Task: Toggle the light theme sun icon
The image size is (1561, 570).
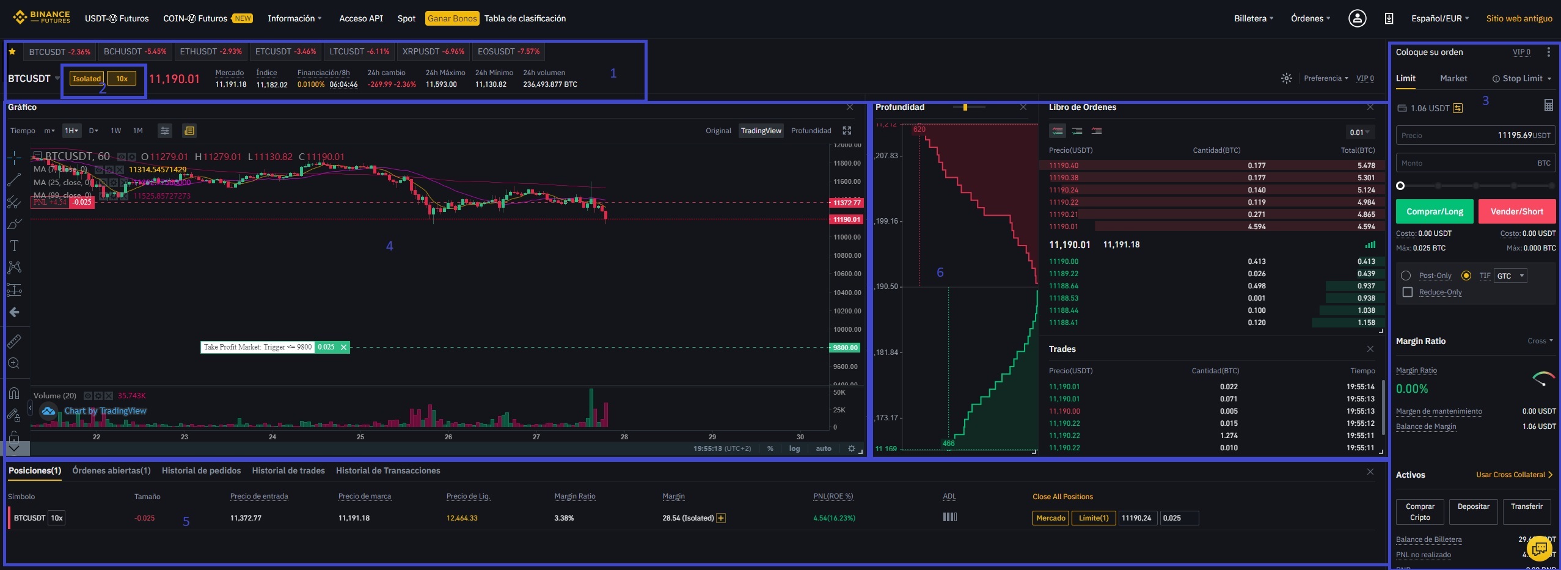Action: point(1286,78)
